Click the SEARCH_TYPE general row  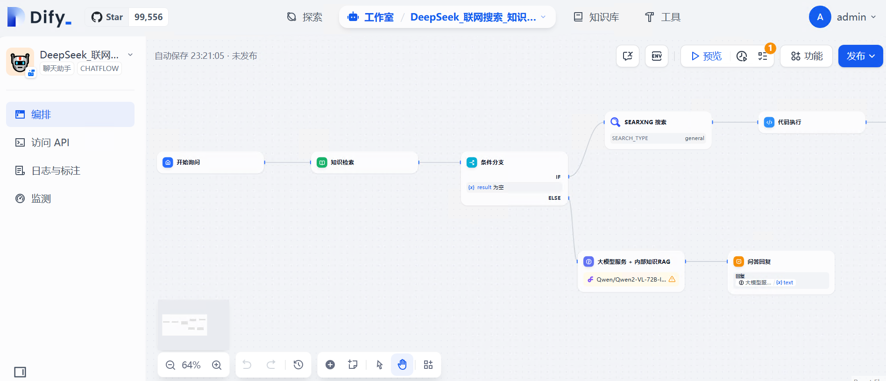tap(658, 138)
